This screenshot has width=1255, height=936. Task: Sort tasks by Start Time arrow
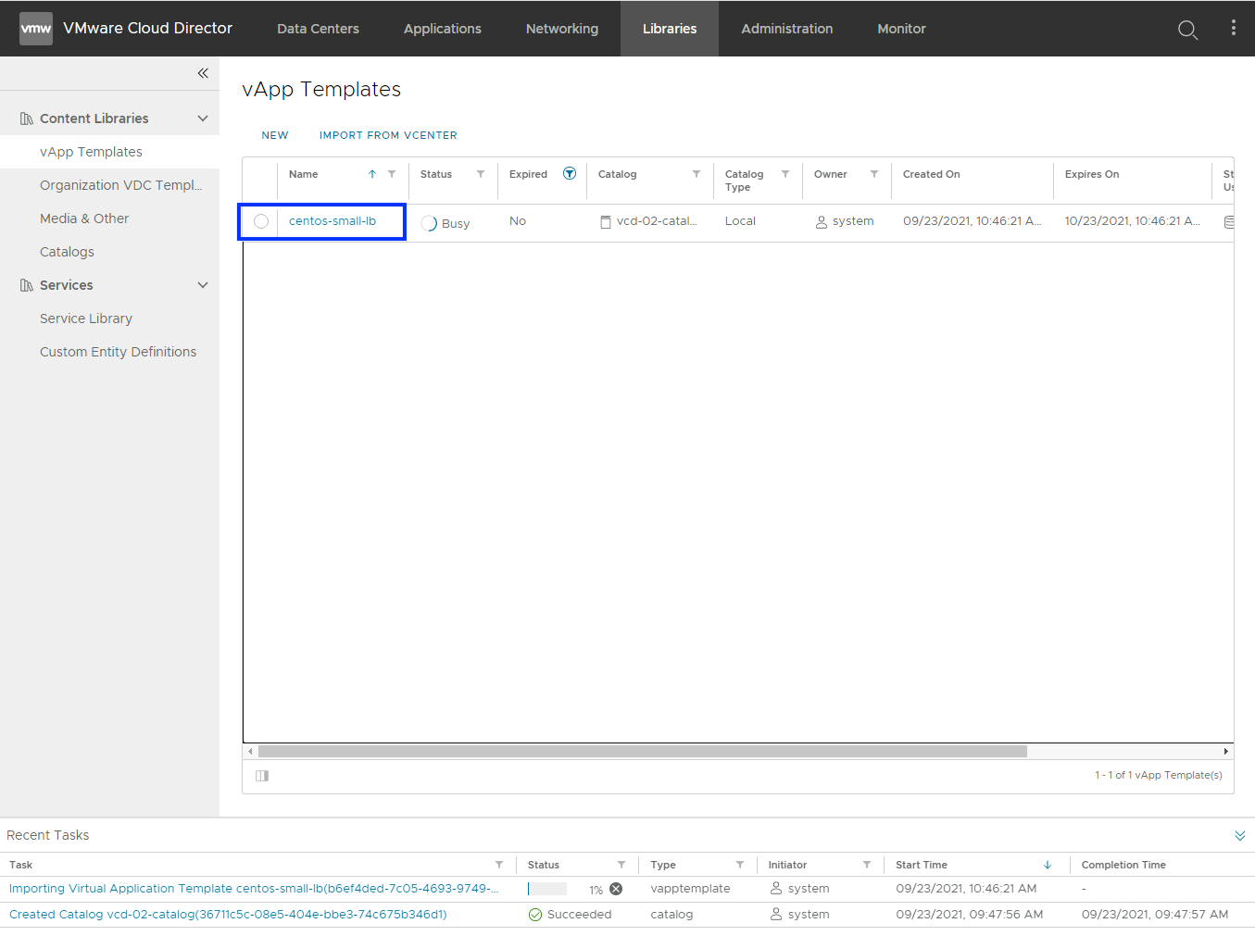tap(1048, 865)
